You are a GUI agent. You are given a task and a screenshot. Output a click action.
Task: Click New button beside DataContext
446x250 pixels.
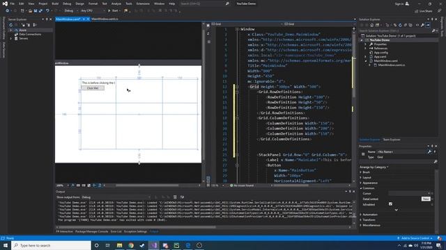point(426,199)
